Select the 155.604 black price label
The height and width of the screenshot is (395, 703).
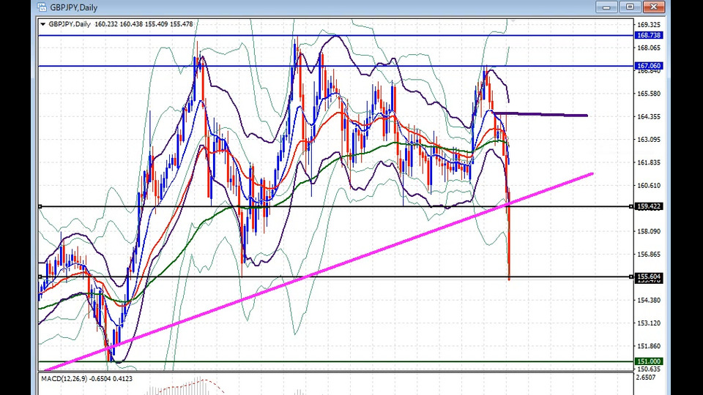(x=649, y=276)
